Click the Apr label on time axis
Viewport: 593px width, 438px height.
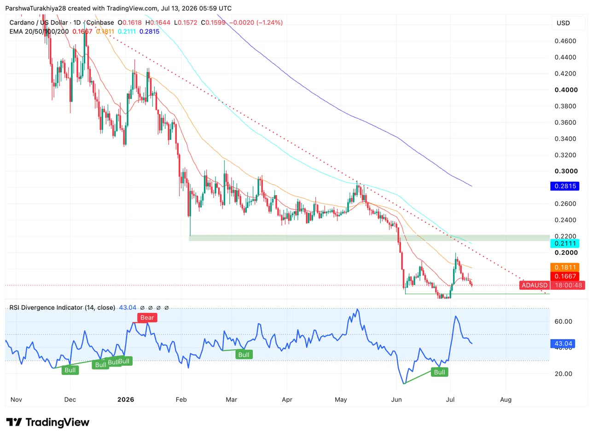(286, 399)
